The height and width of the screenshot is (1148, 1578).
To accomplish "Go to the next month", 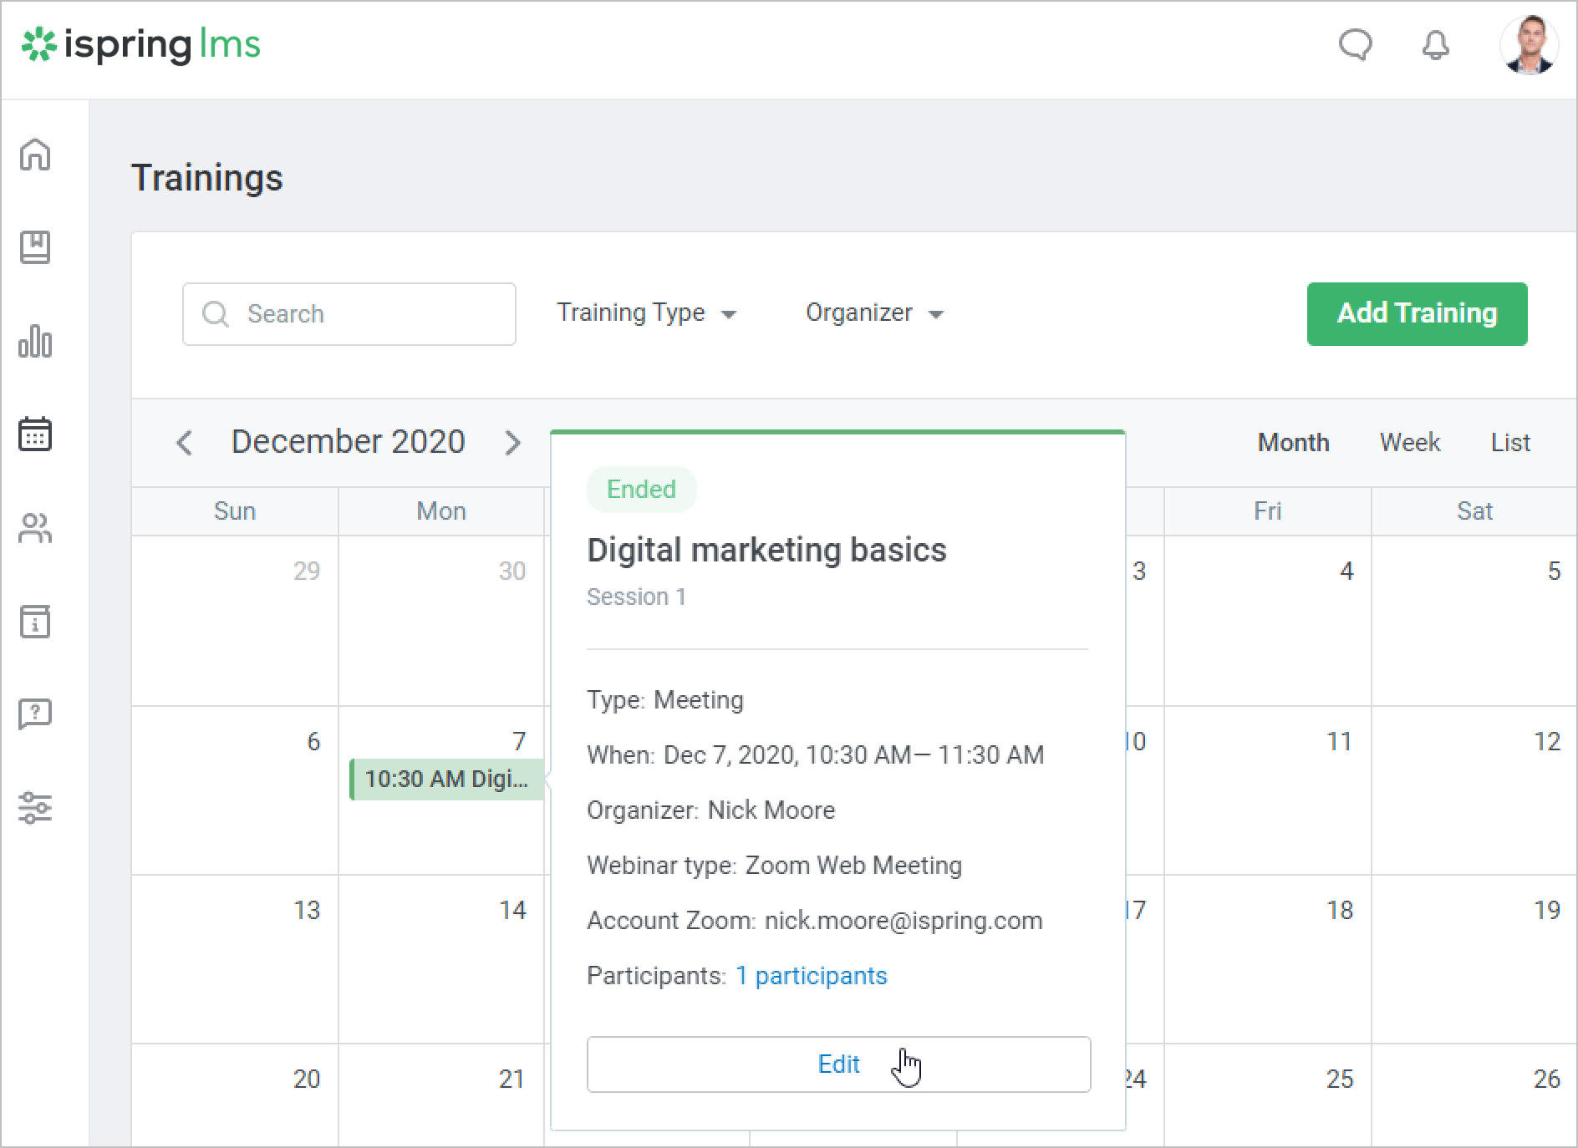I will [512, 443].
